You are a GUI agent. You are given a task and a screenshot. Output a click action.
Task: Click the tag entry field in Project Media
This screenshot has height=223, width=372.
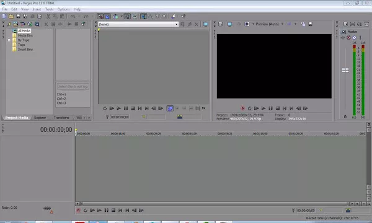click(73, 87)
